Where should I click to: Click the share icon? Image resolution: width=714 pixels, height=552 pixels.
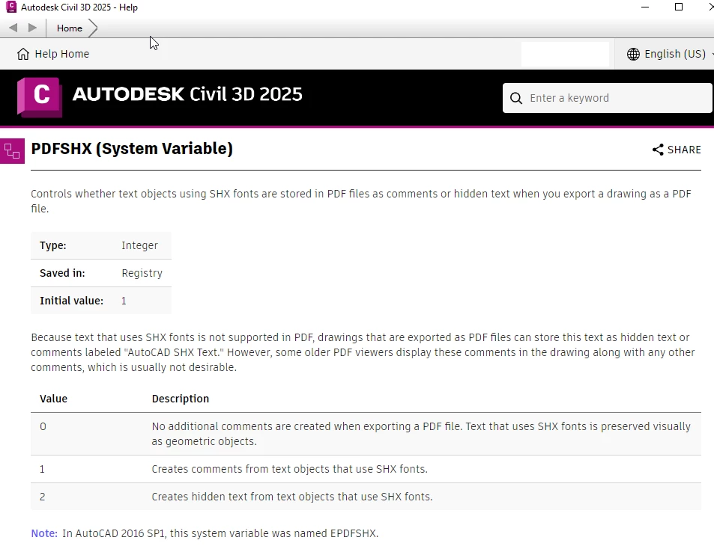(x=658, y=150)
